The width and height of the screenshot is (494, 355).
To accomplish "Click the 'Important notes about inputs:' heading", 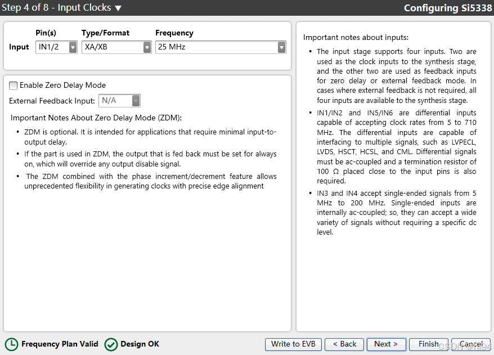I will [x=356, y=38].
